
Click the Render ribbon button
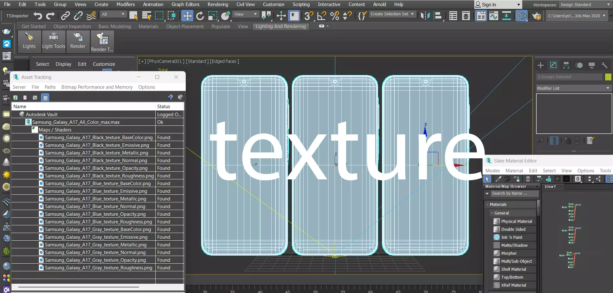coord(78,41)
